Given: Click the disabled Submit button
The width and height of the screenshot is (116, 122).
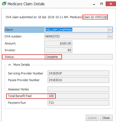Looking at the screenshot, I should point(92,118).
